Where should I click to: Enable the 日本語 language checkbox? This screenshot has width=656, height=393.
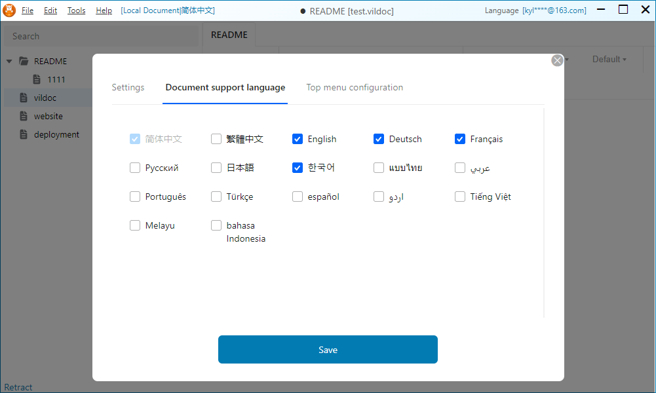pyautogui.click(x=216, y=168)
